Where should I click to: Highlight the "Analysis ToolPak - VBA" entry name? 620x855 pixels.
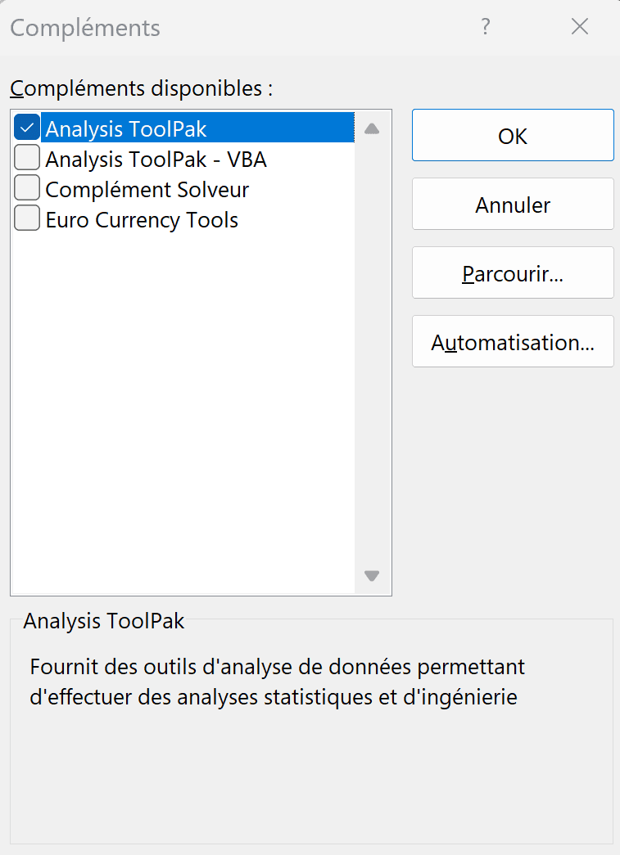click(x=156, y=159)
